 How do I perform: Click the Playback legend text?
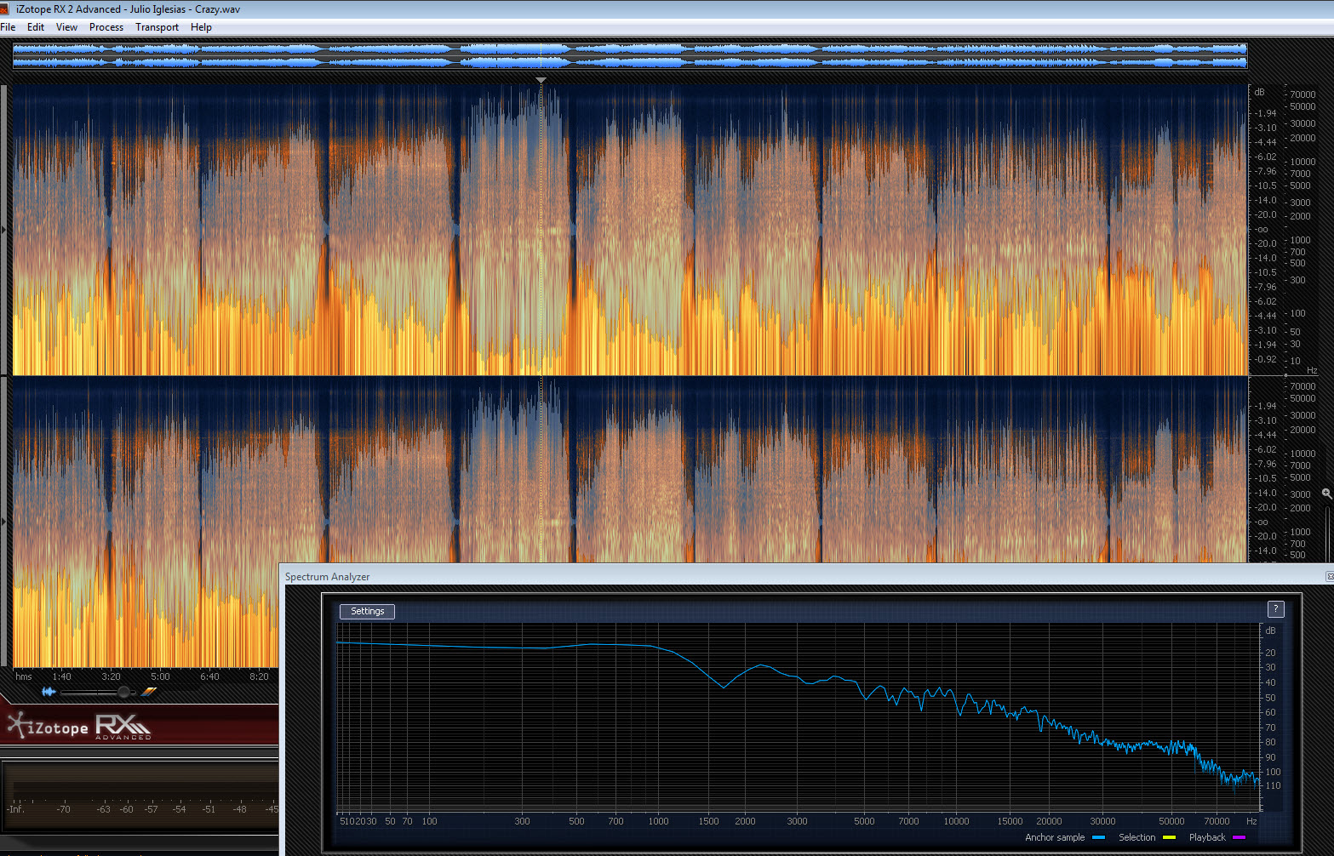[x=1207, y=837]
